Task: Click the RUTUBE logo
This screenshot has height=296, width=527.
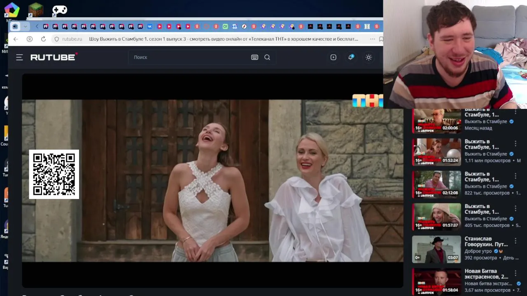Action: 54,57
